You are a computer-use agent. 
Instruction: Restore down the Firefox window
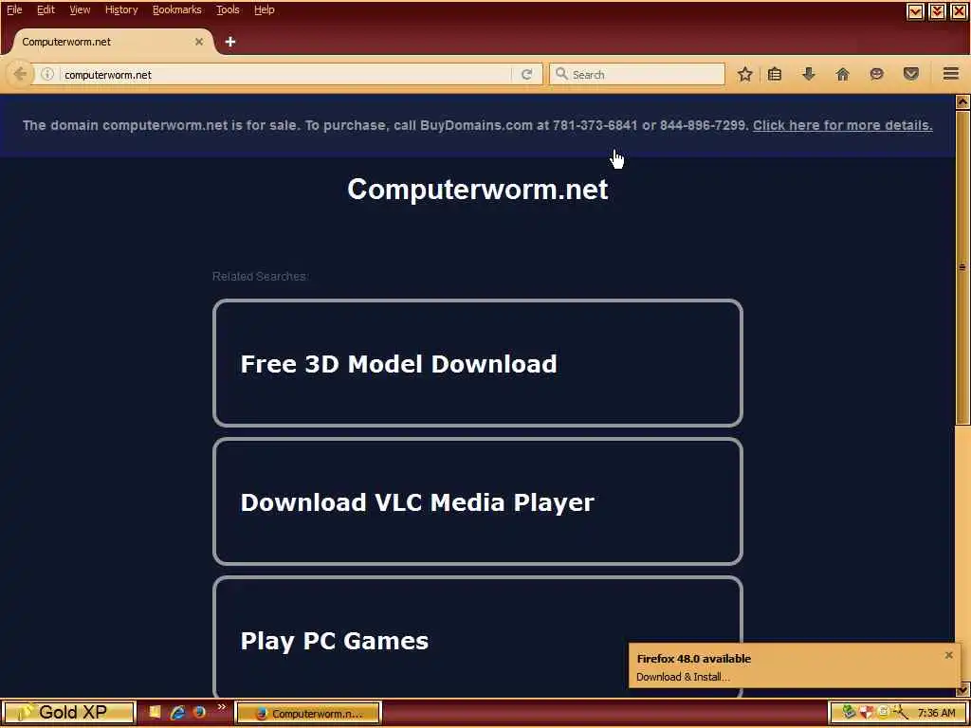(x=937, y=11)
